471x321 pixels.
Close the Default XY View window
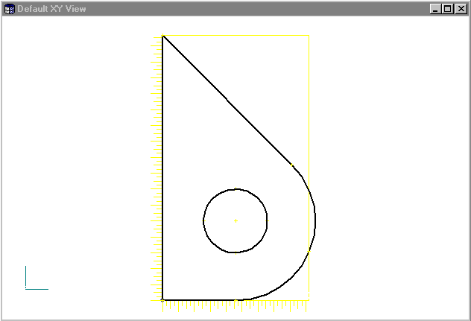(461, 9)
